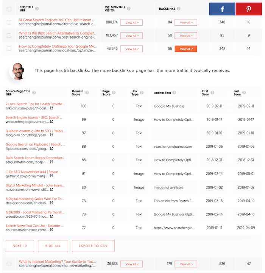
Task: Open help icon beside Last Seen
Action: click(x=244, y=93)
